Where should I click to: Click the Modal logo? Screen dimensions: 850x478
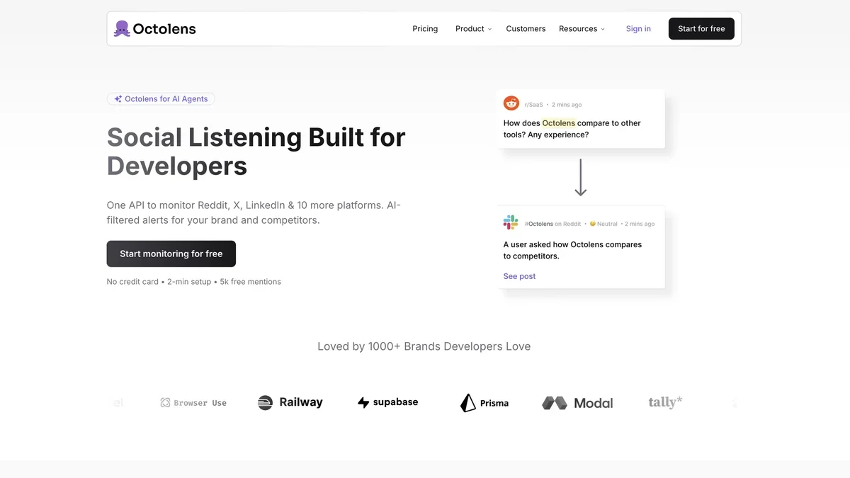577,403
